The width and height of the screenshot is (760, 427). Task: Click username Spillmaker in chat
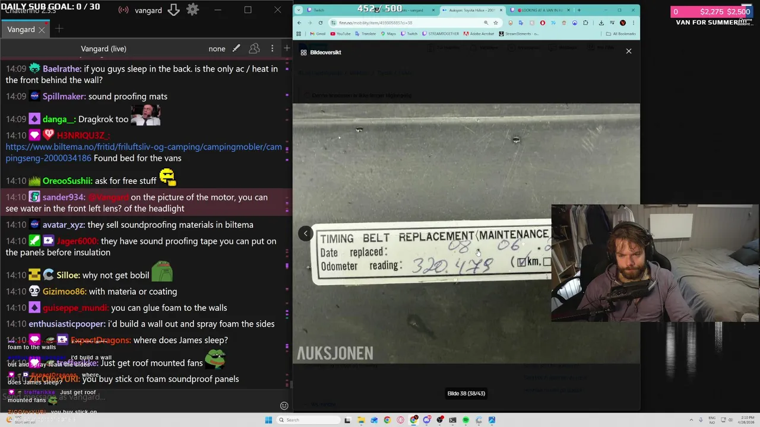click(63, 96)
